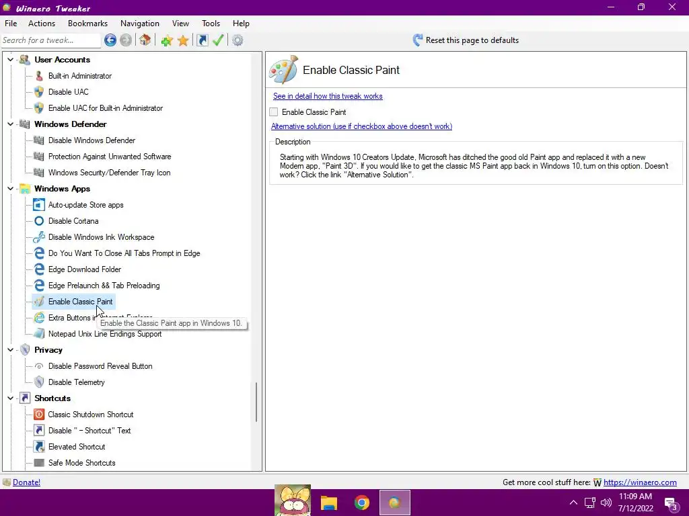Click the Winaero Tweaker taskbar button

pos(394,503)
